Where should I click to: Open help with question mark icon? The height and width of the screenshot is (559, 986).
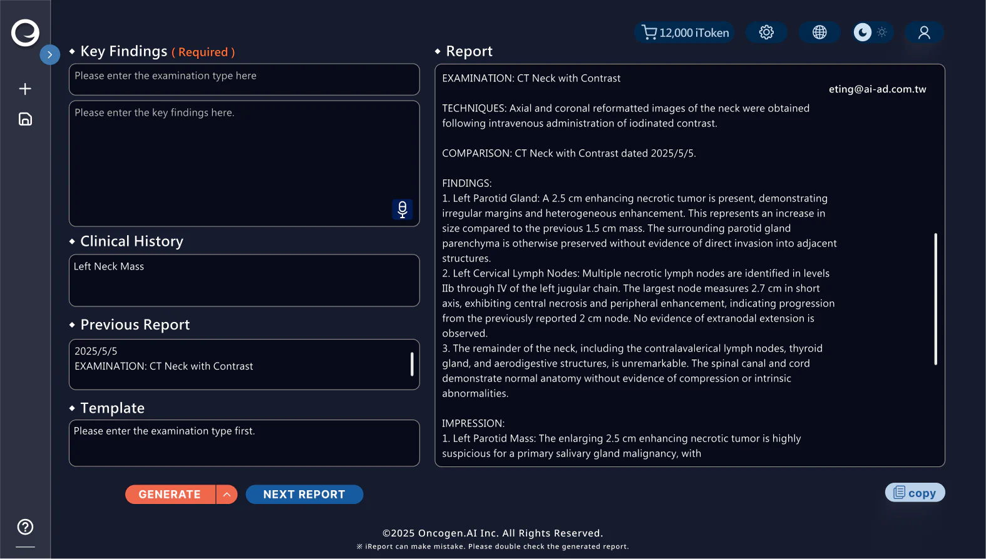pos(25,527)
